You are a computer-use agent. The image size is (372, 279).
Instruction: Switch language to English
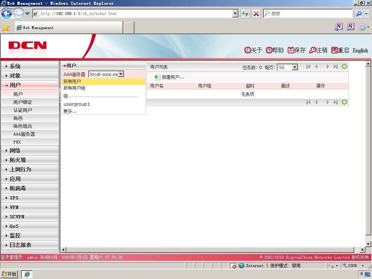coord(360,50)
